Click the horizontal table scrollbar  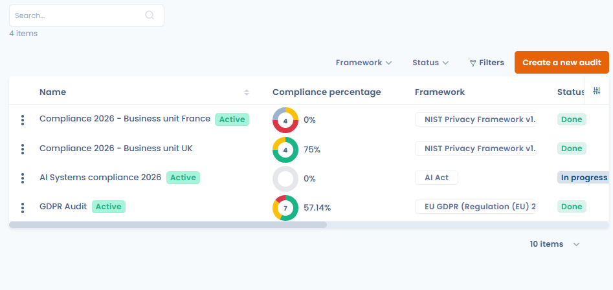[x=168, y=225]
